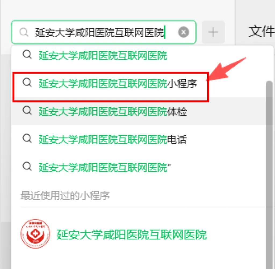Click the 文件 label at top right

(x=262, y=31)
